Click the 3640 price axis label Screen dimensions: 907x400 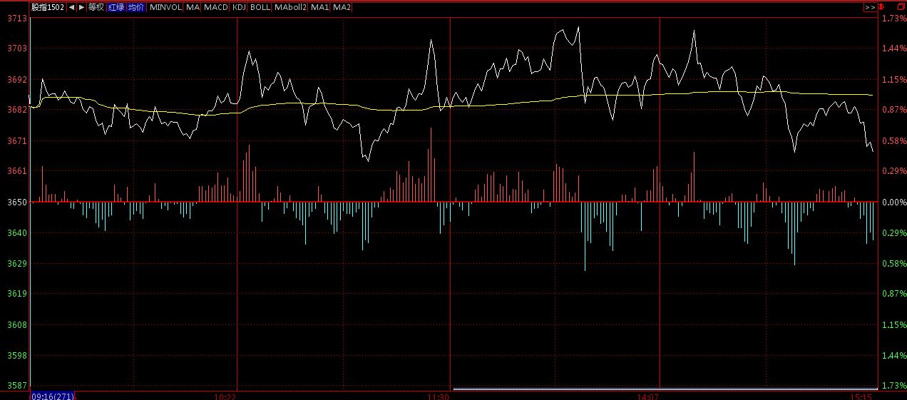click(17, 233)
